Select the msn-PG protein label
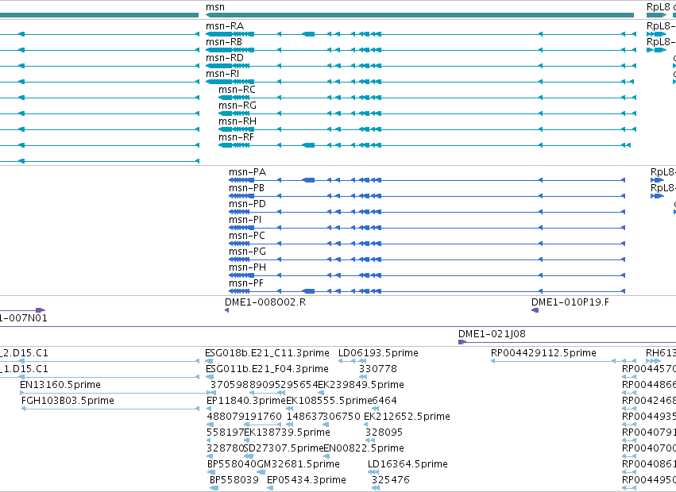 [248, 252]
